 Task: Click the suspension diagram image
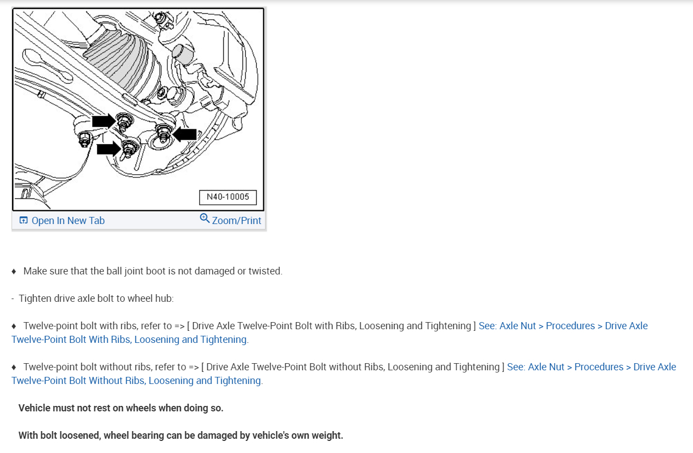tap(138, 110)
